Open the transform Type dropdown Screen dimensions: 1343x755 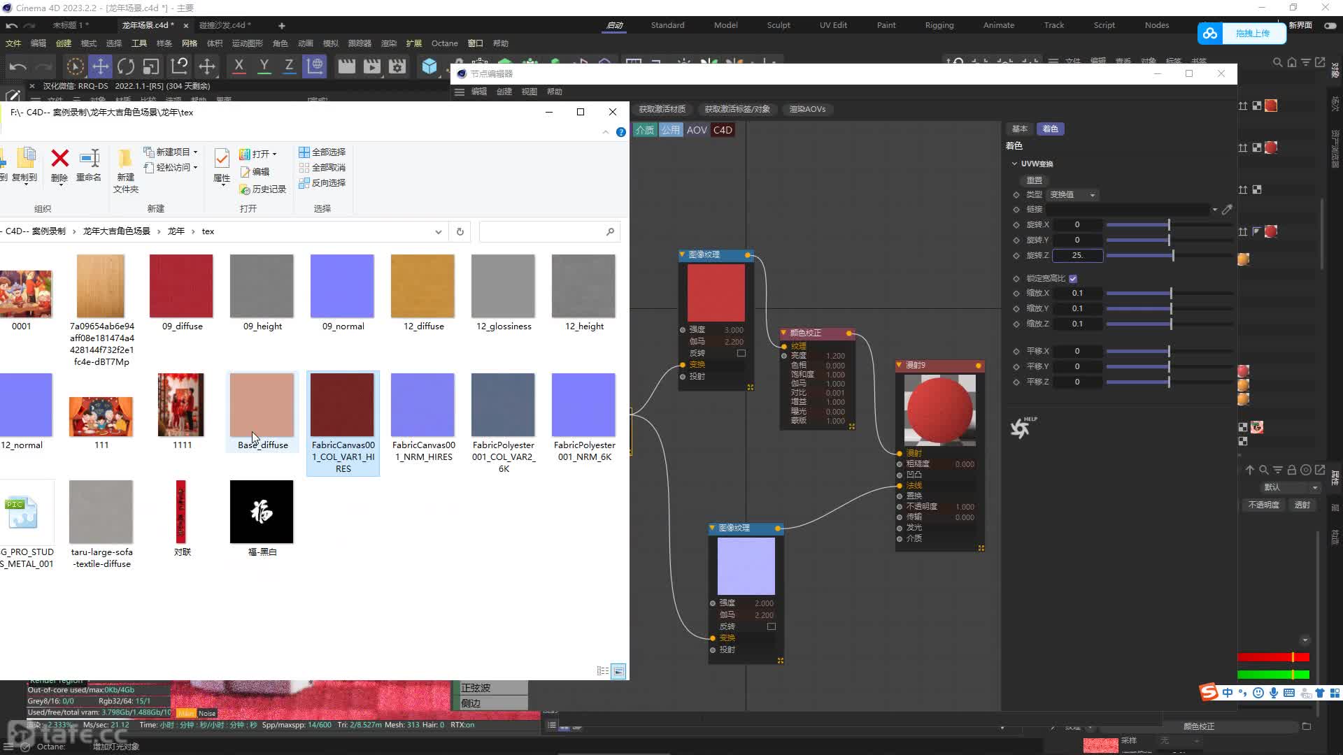[x=1072, y=195]
